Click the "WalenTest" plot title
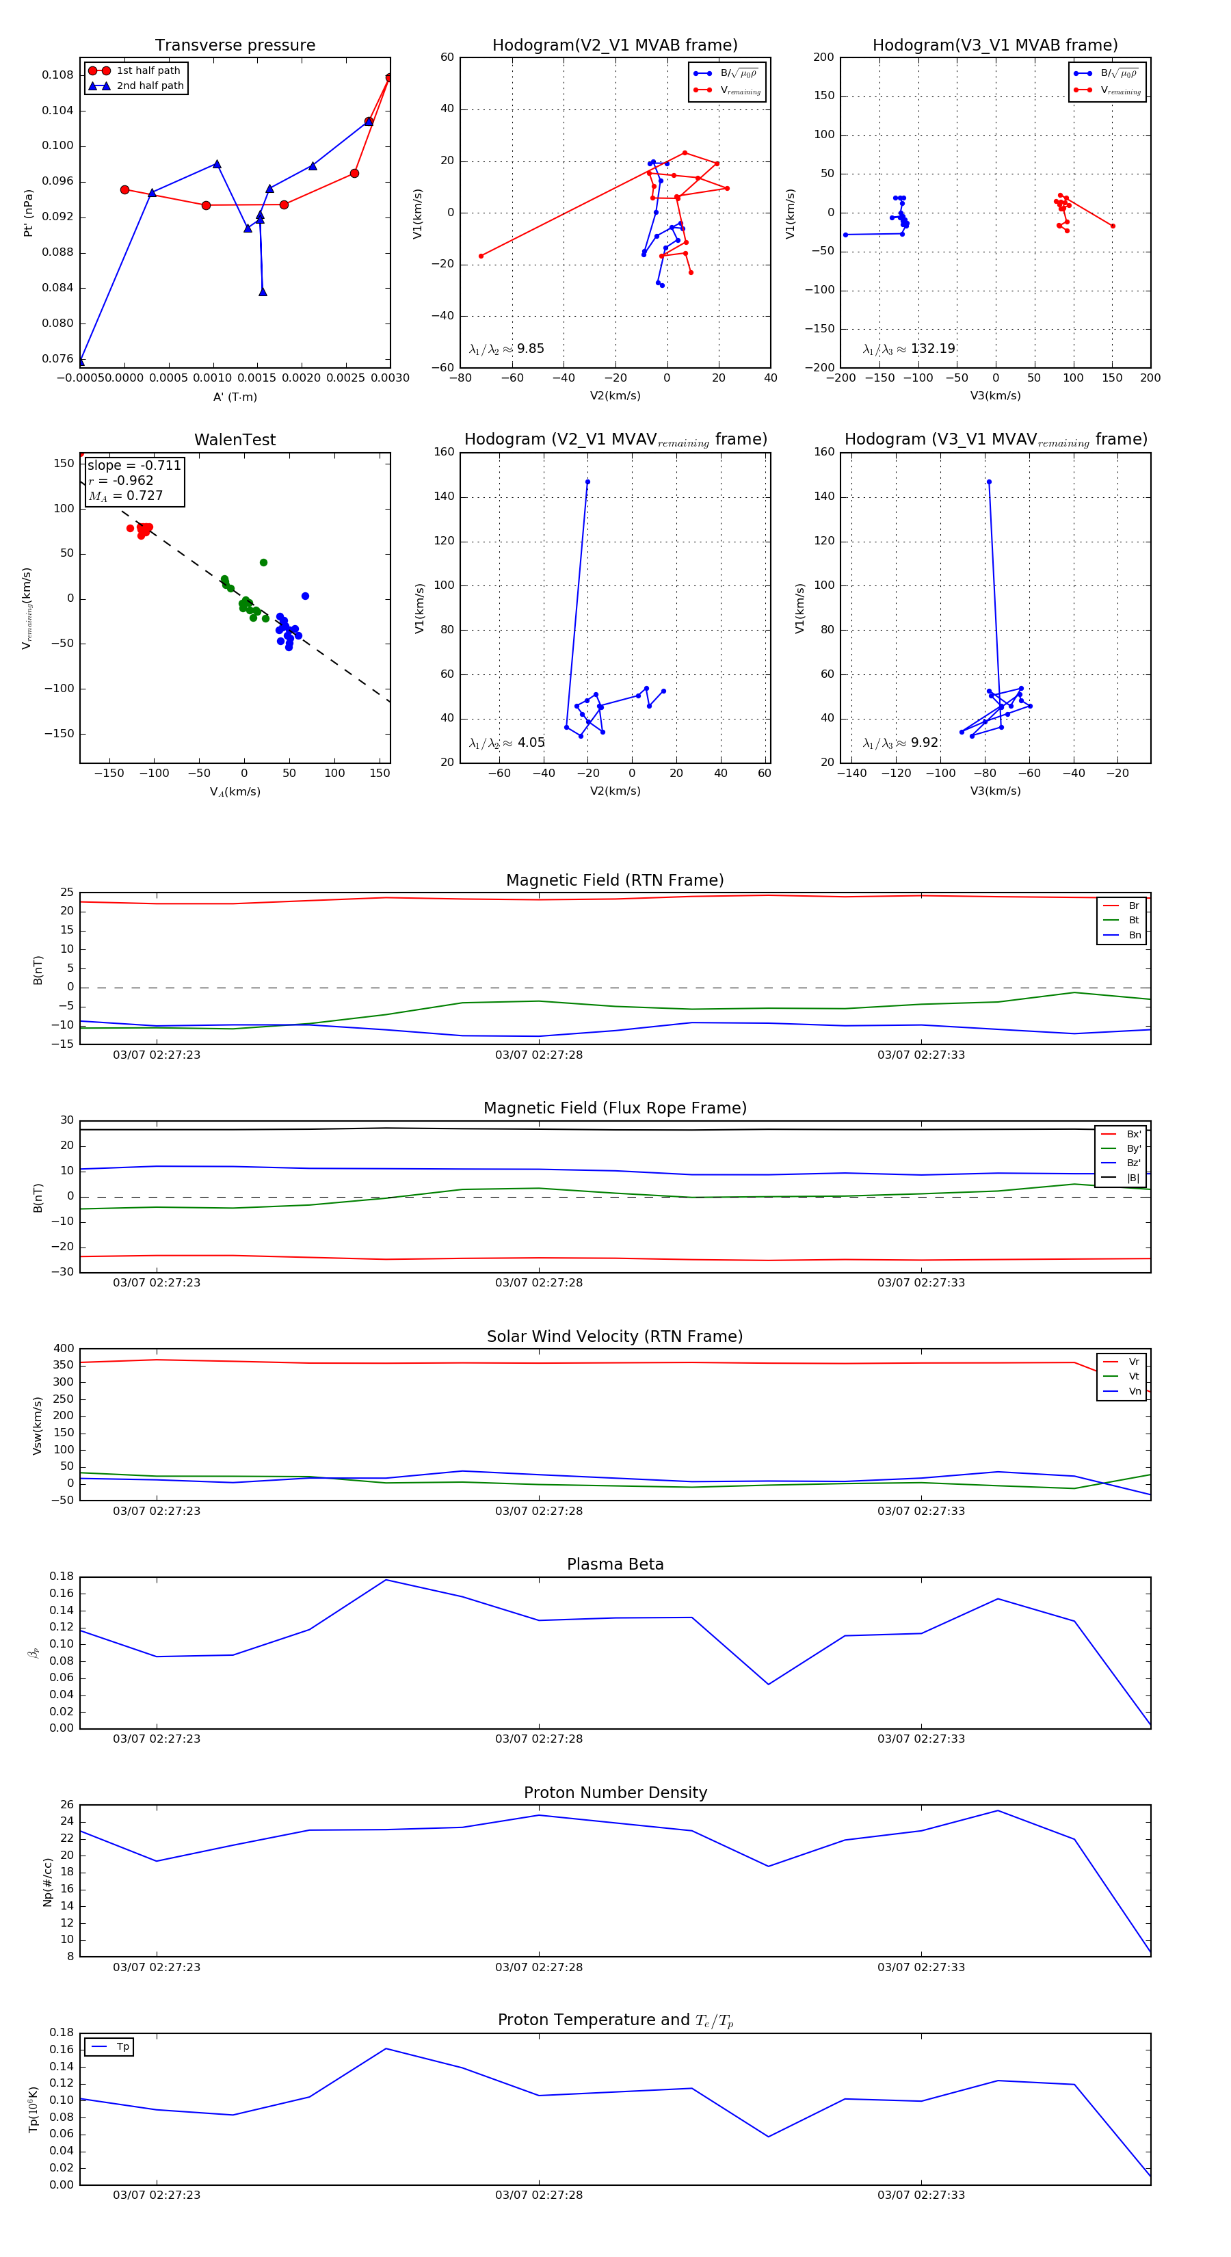1231x2257 pixels. (x=235, y=440)
